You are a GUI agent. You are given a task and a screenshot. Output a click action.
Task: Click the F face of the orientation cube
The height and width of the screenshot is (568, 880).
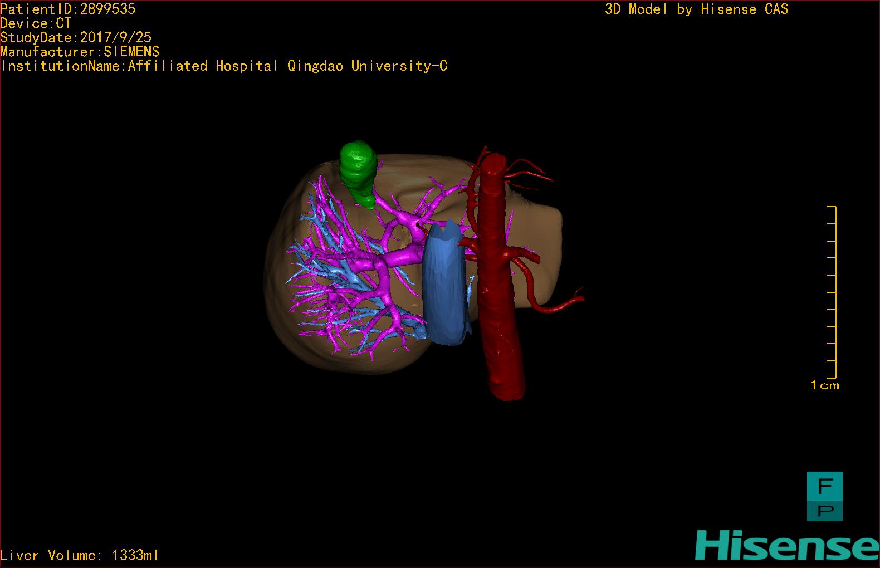(825, 486)
